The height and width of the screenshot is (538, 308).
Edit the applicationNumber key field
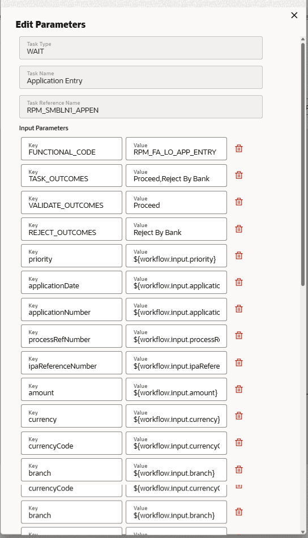click(71, 309)
